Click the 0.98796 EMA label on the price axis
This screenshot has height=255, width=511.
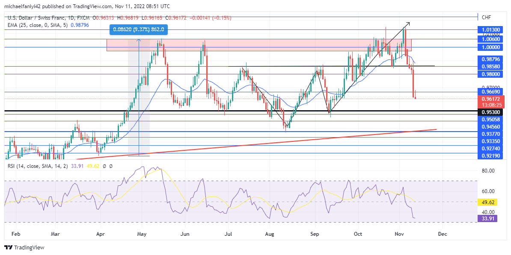(x=490, y=60)
